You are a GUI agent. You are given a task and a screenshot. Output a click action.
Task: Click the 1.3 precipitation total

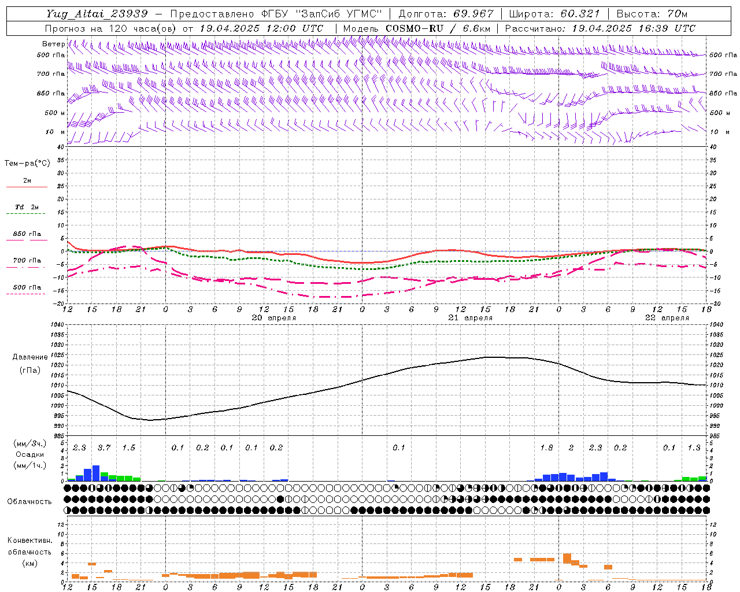point(694,448)
